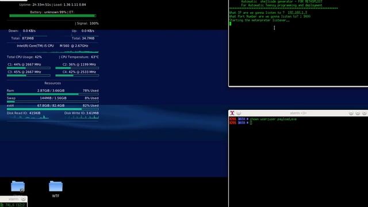Click the bottom-left xterm window title
This screenshot has height=207, width=368.
click(x=13, y=200)
